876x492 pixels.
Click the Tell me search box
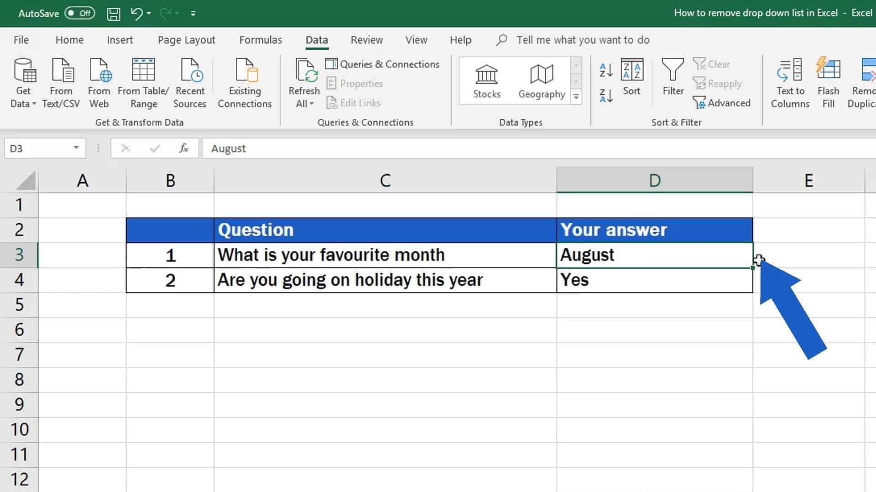(x=583, y=40)
